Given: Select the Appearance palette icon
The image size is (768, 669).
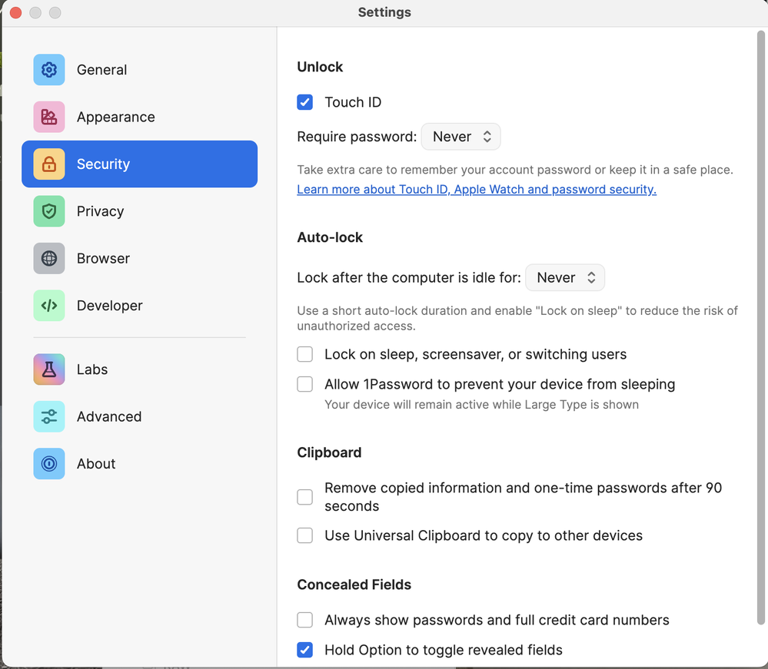Looking at the screenshot, I should click(49, 117).
